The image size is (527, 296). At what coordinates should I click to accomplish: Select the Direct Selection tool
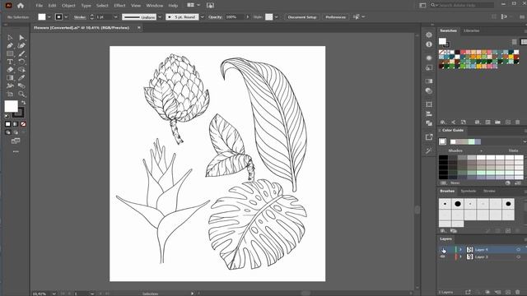(x=22, y=38)
